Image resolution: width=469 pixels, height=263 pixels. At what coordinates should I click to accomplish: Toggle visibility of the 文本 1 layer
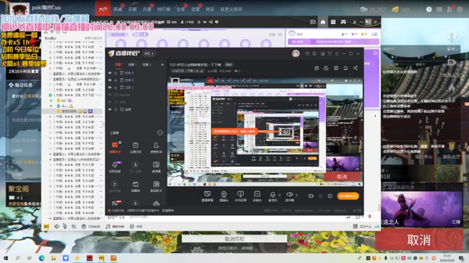pyautogui.click(x=110, y=87)
